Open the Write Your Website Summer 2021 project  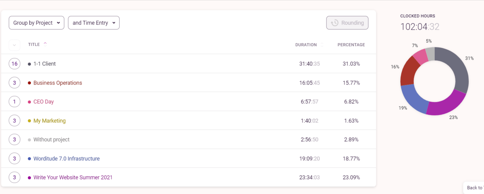point(73,178)
